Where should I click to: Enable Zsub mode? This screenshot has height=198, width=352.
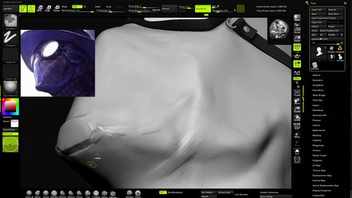pyautogui.click(x=109, y=7)
